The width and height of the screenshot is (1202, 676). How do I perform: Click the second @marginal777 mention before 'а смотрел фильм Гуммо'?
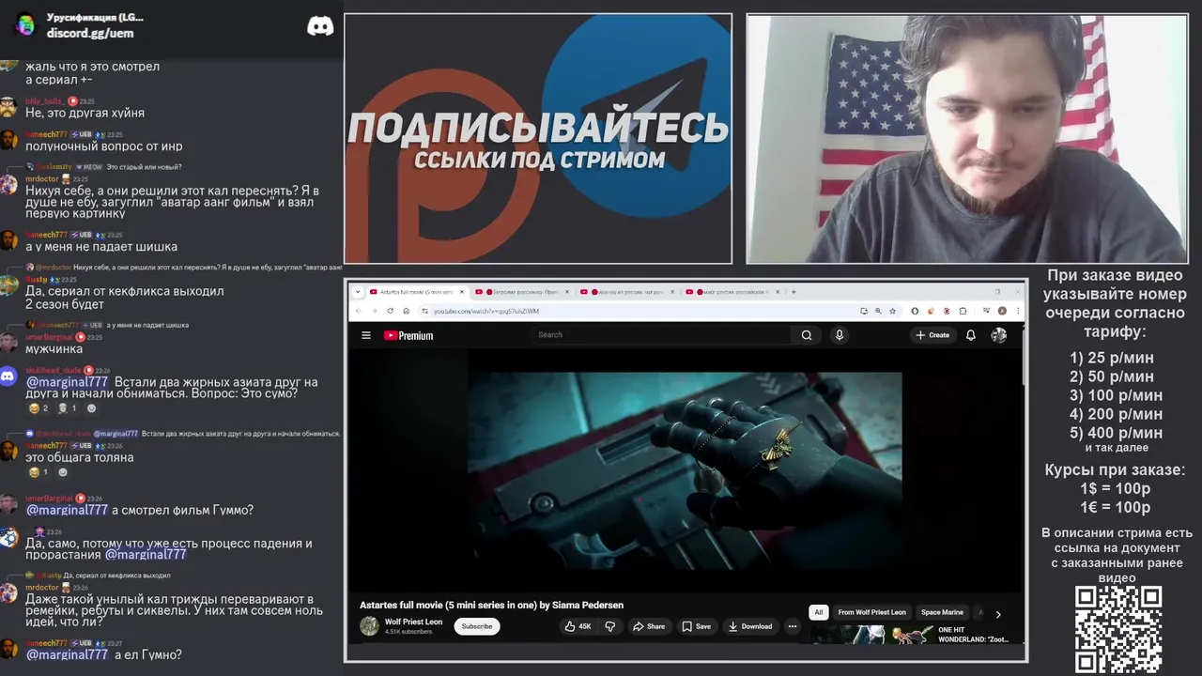pos(67,510)
